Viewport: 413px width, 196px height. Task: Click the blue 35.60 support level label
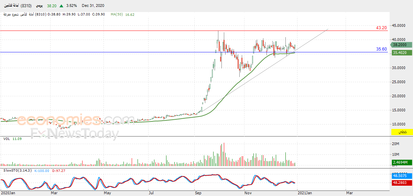click(x=381, y=49)
